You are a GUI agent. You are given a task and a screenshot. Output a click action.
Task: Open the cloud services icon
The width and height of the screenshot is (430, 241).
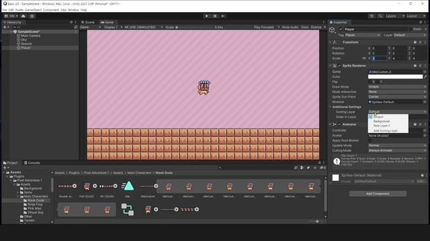point(24,16)
